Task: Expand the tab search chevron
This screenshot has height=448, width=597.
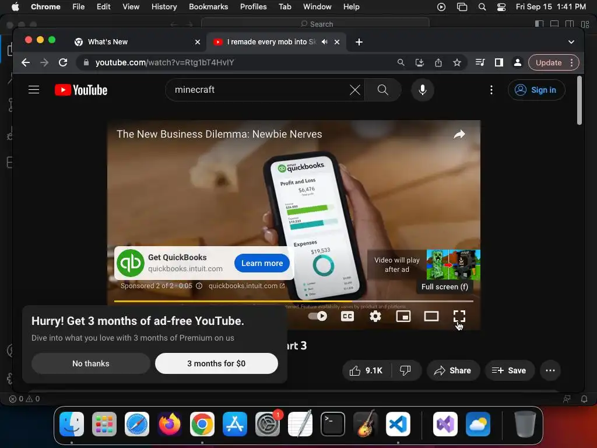Action: coord(571,42)
